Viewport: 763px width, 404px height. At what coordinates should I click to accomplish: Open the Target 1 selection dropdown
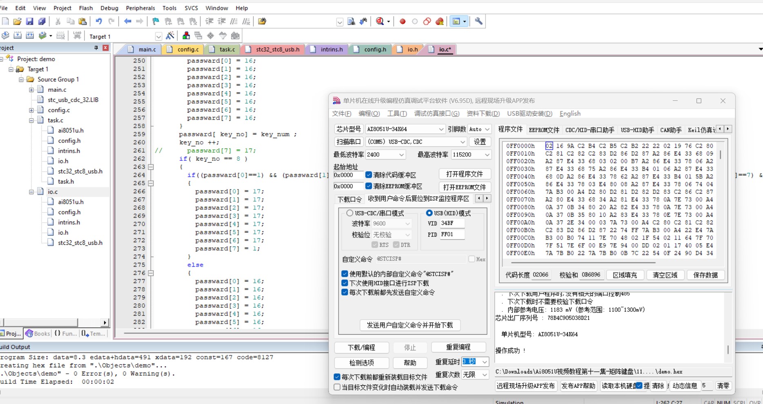[x=158, y=36]
